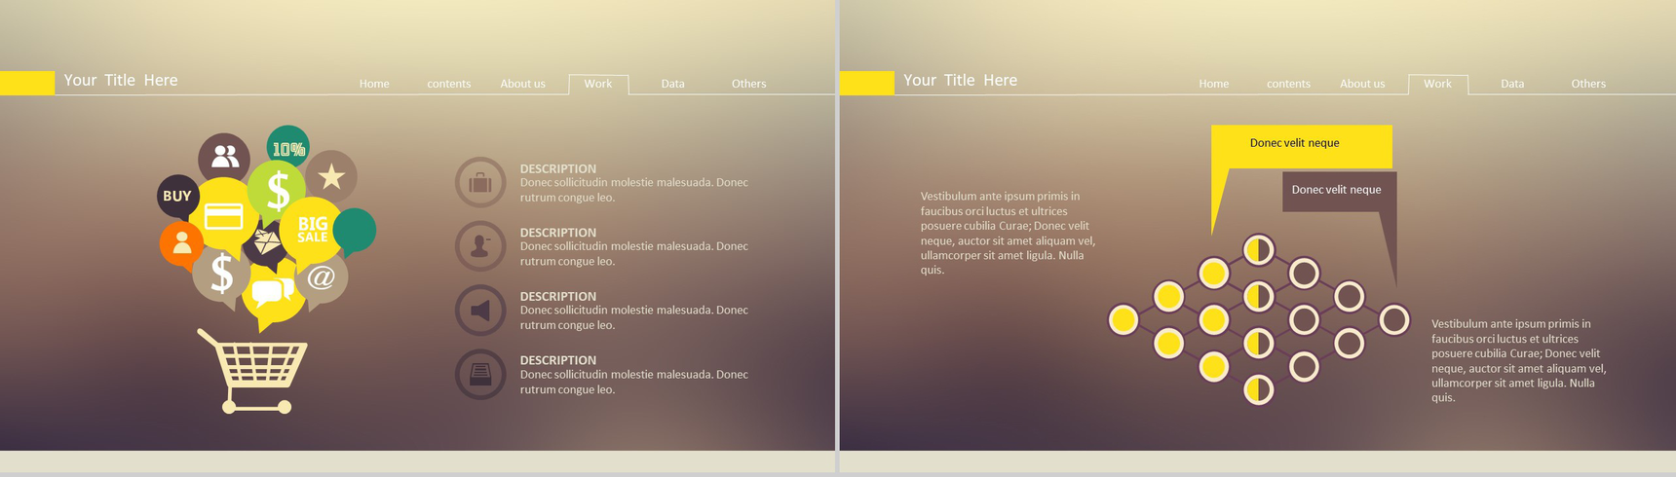Select the BUY speech bubble

click(x=177, y=197)
